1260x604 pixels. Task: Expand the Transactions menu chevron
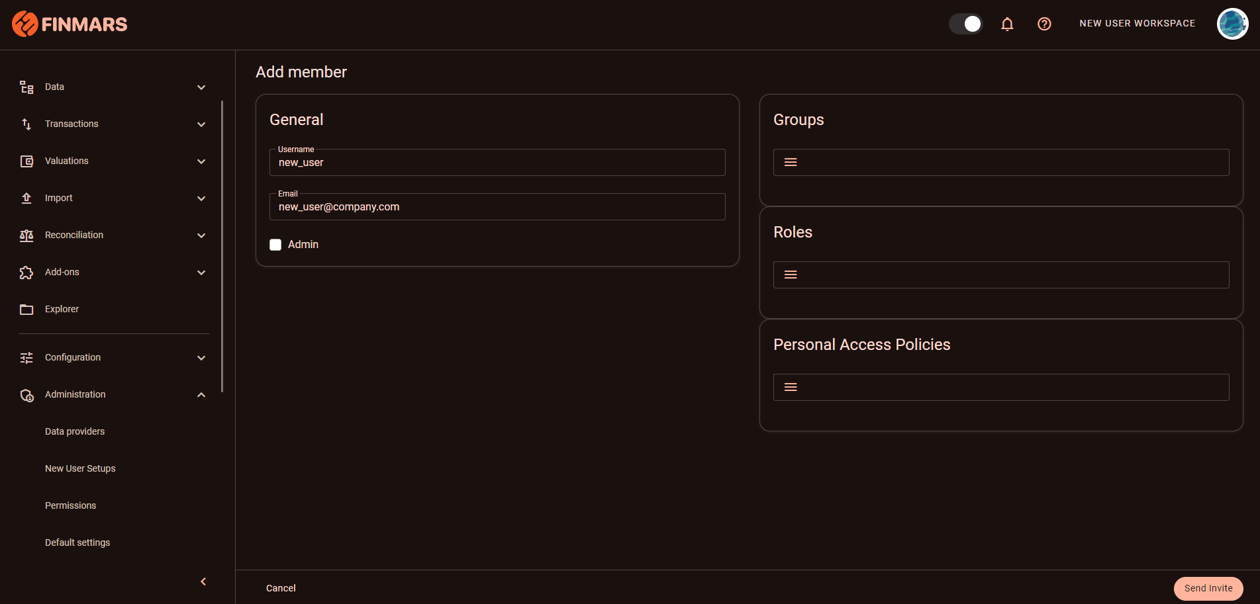point(201,124)
